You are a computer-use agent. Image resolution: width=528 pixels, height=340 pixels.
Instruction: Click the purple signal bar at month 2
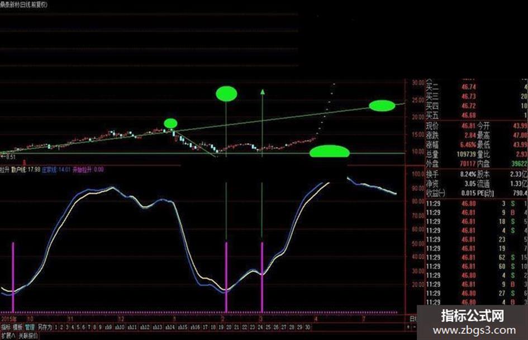pos(226,277)
